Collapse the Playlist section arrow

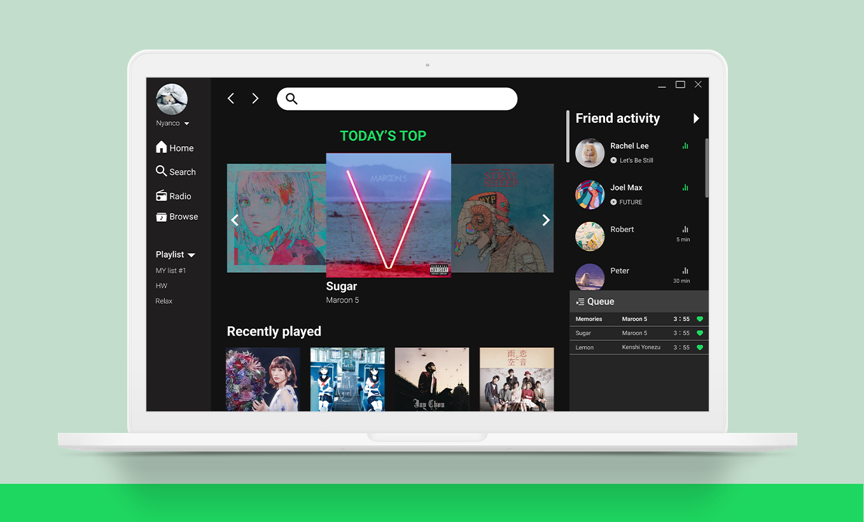(x=192, y=255)
